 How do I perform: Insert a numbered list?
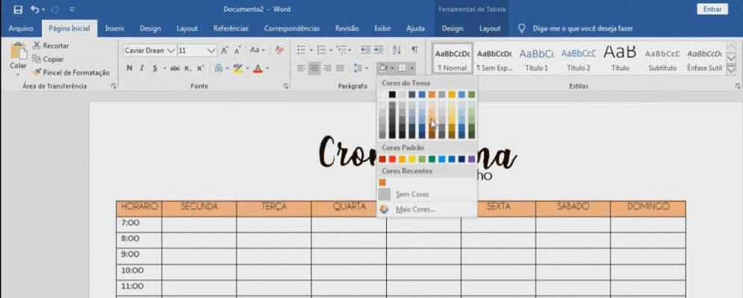[321, 50]
